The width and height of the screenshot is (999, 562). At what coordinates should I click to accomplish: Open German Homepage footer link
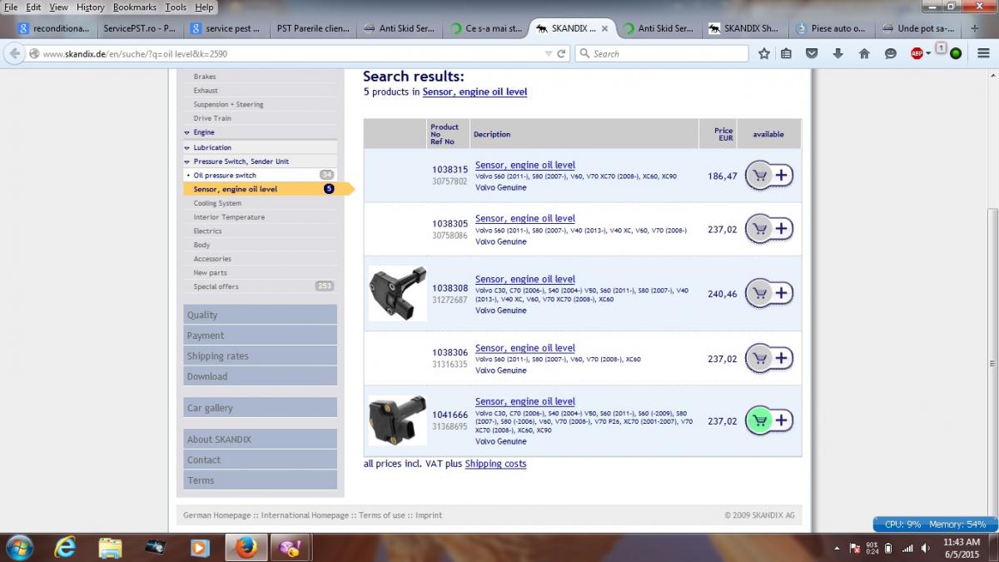click(x=219, y=515)
